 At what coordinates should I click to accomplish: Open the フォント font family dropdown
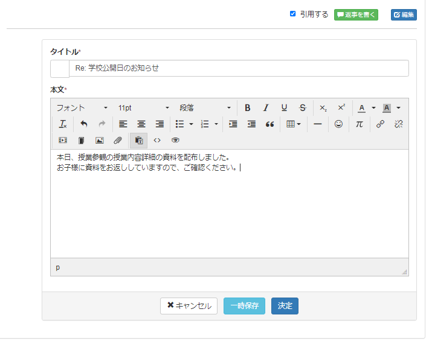(x=82, y=108)
